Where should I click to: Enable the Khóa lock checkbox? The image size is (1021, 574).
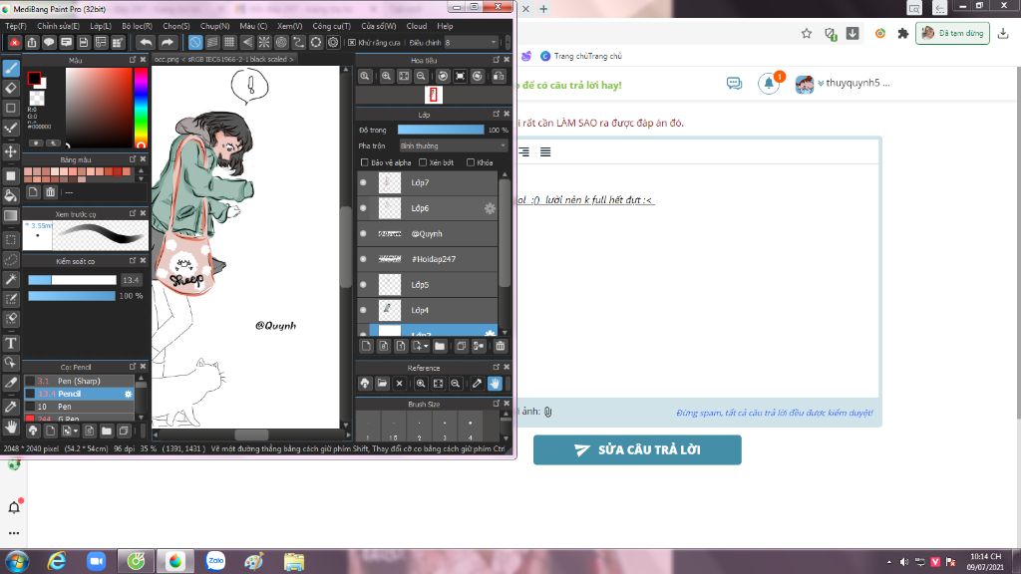[x=471, y=162]
